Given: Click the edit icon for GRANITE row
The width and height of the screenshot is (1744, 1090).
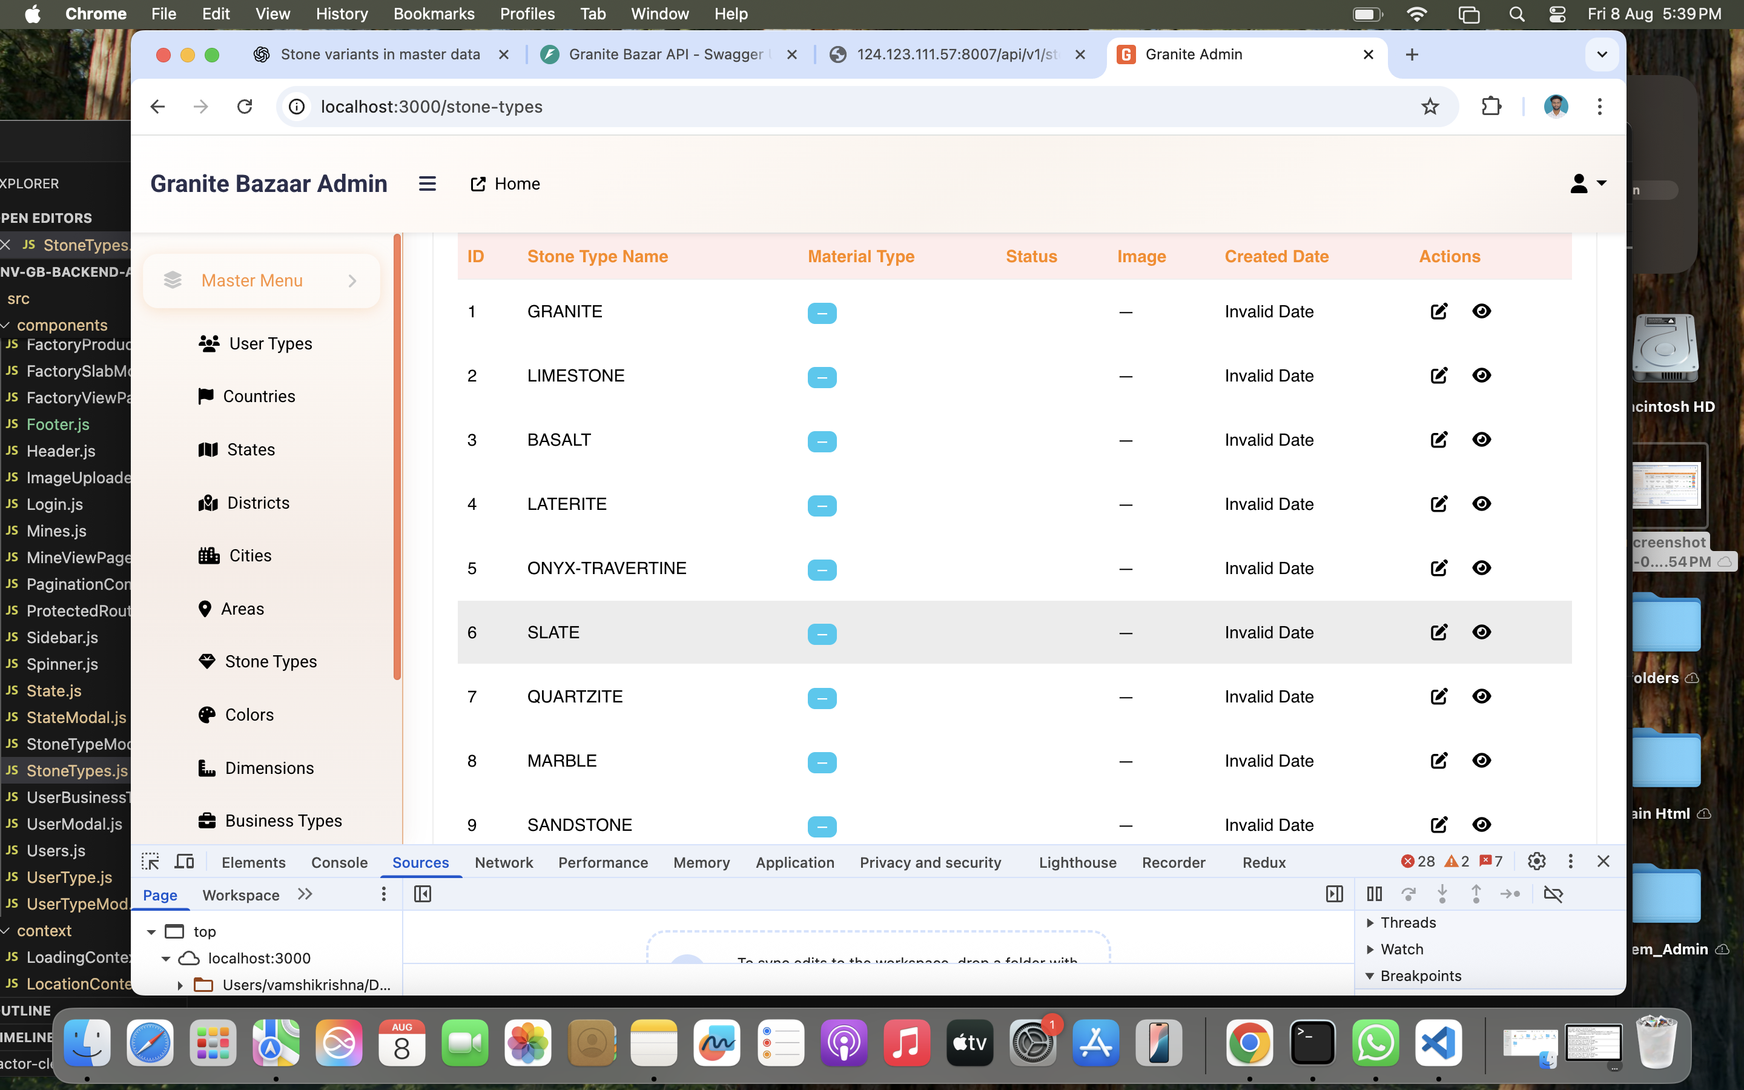Looking at the screenshot, I should pyautogui.click(x=1438, y=311).
